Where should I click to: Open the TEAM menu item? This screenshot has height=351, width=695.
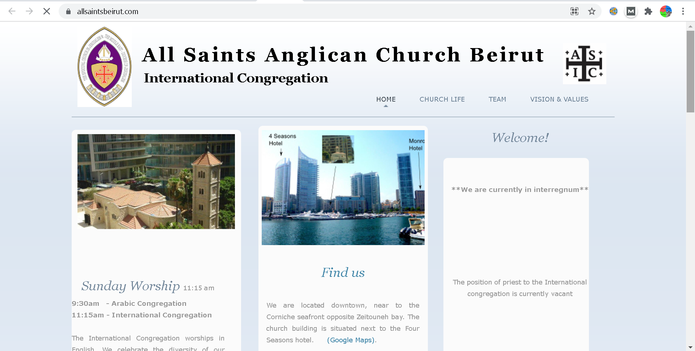[x=497, y=99]
